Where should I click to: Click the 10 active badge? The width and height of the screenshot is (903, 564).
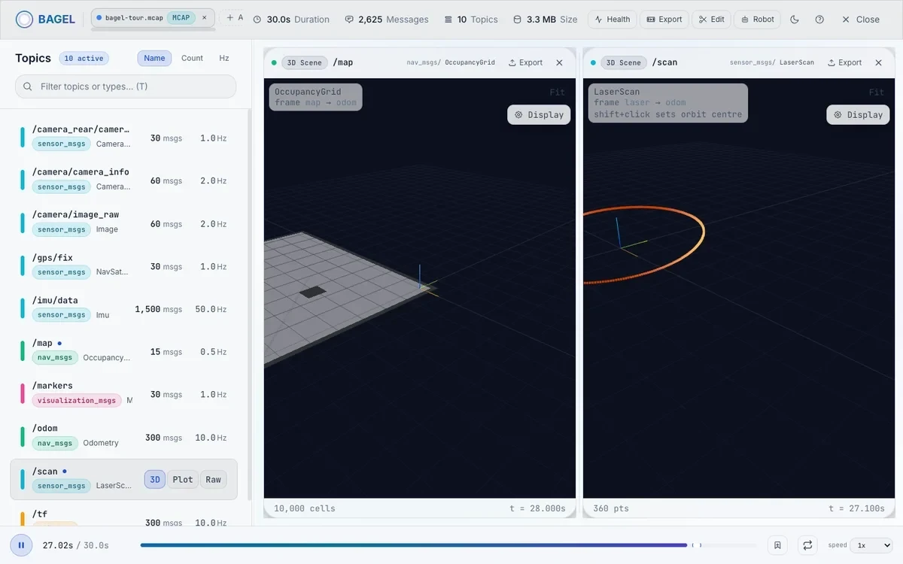click(85, 58)
